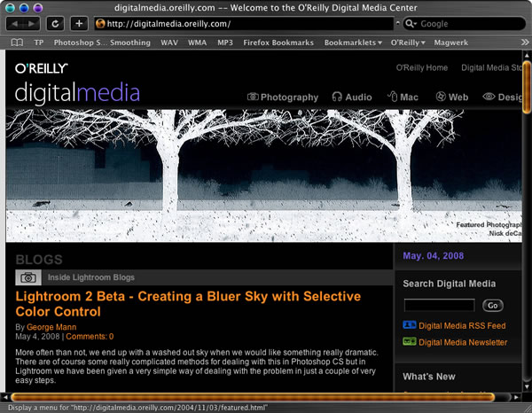The width and height of the screenshot is (532, 413).
Task: Click the vertical scrollbar thumb
Action: click(527, 87)
